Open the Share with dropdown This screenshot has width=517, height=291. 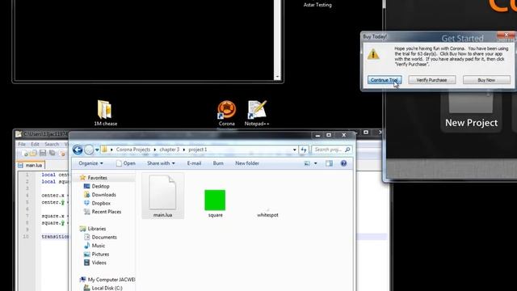[x=161, y=163]
